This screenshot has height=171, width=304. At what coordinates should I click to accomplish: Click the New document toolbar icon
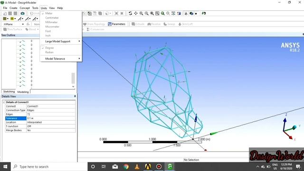click(5, 13)
